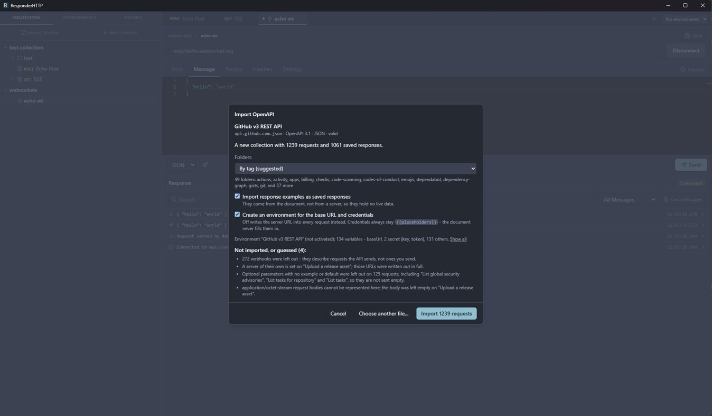Click the trash icon for Clear Messages
The width and height of the screenshot is (712, 416).
pyautogui.click(x=666, y=200)
